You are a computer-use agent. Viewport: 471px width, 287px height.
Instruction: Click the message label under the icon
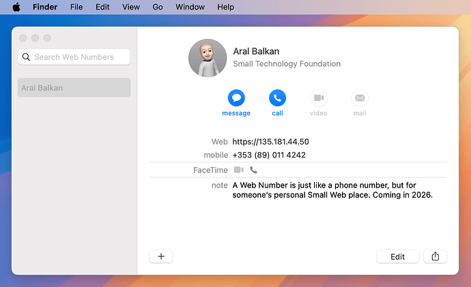[236, 113]
